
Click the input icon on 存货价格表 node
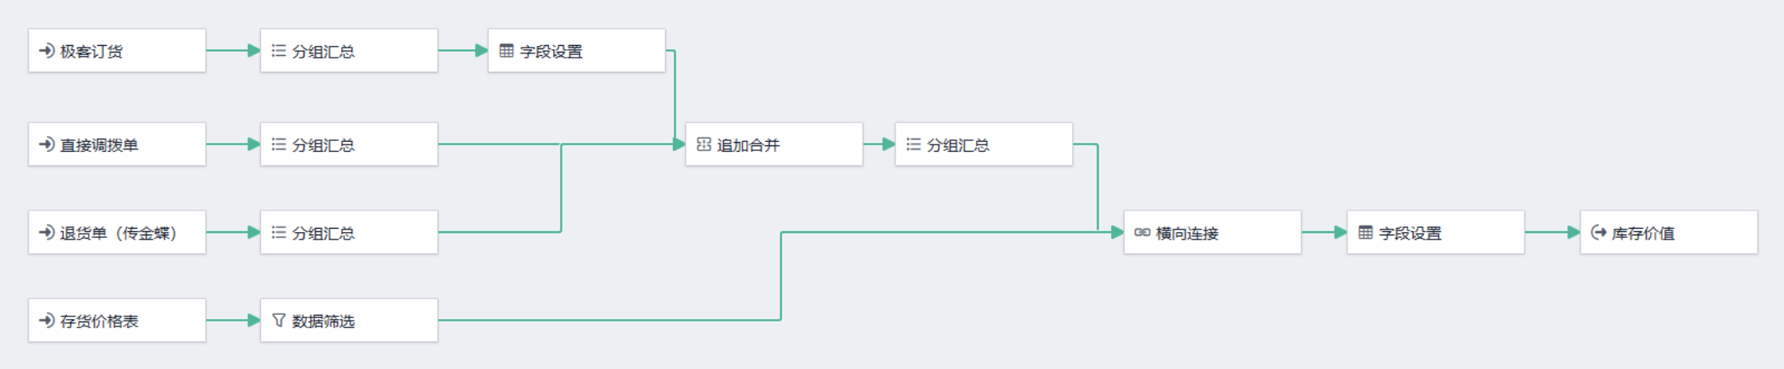pos(47,321)
